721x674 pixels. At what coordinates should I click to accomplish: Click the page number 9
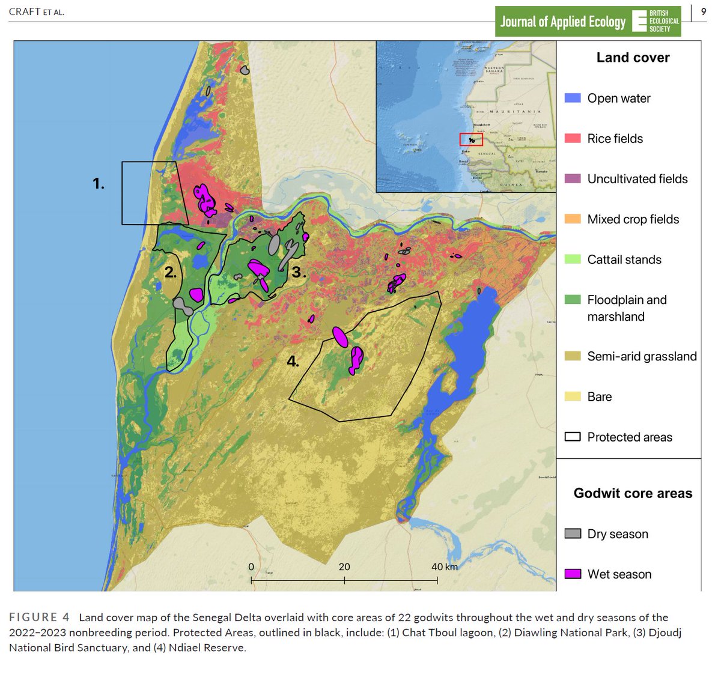point(704,10)
